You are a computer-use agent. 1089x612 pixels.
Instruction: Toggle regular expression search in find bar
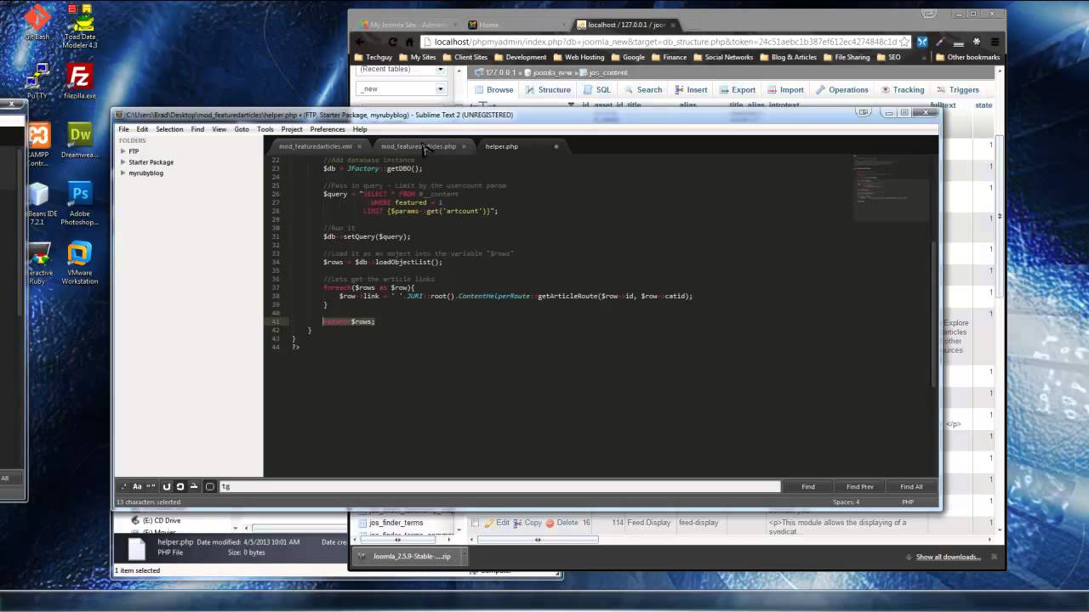point(124,487)
